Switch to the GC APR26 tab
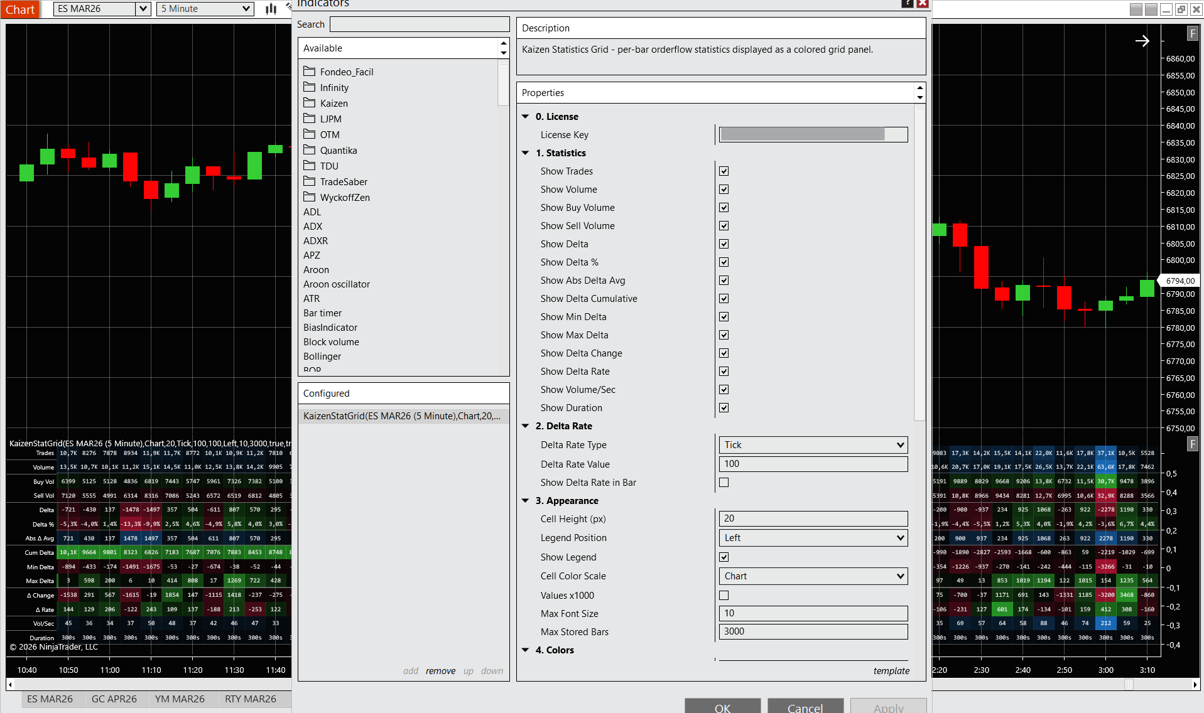Image resolution: width=1204 pixels, height=713 pixels. click(114, 699)
